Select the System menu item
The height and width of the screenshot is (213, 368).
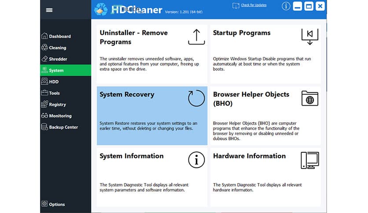[66, 70]
